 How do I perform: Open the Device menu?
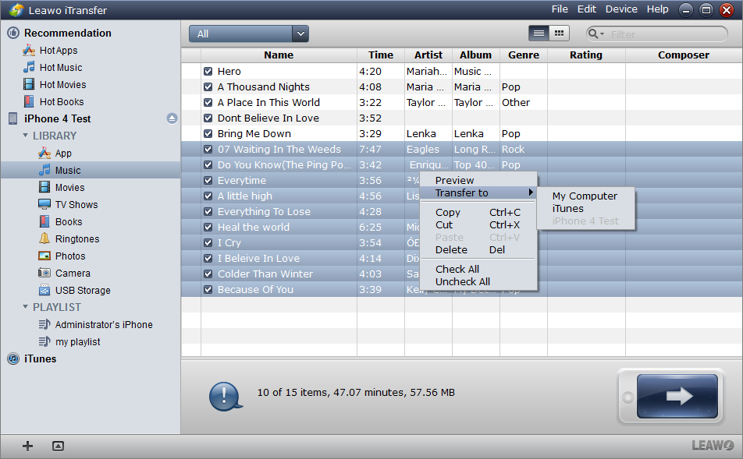pyautogui.click(x=621, y=9)
